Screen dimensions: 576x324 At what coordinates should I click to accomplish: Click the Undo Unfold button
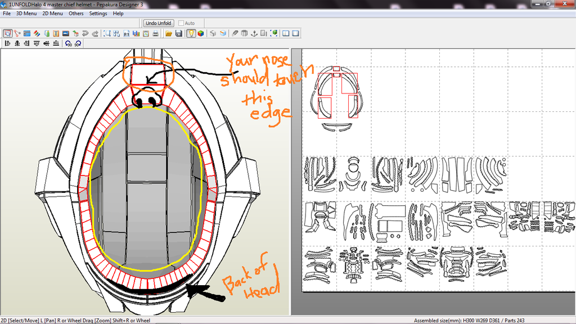pos(158,23)
